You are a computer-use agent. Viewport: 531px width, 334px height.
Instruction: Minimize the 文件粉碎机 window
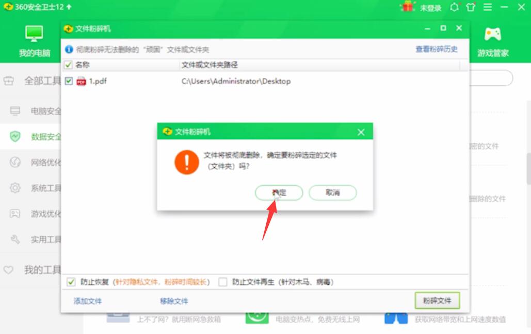click(x=427, y=29)
